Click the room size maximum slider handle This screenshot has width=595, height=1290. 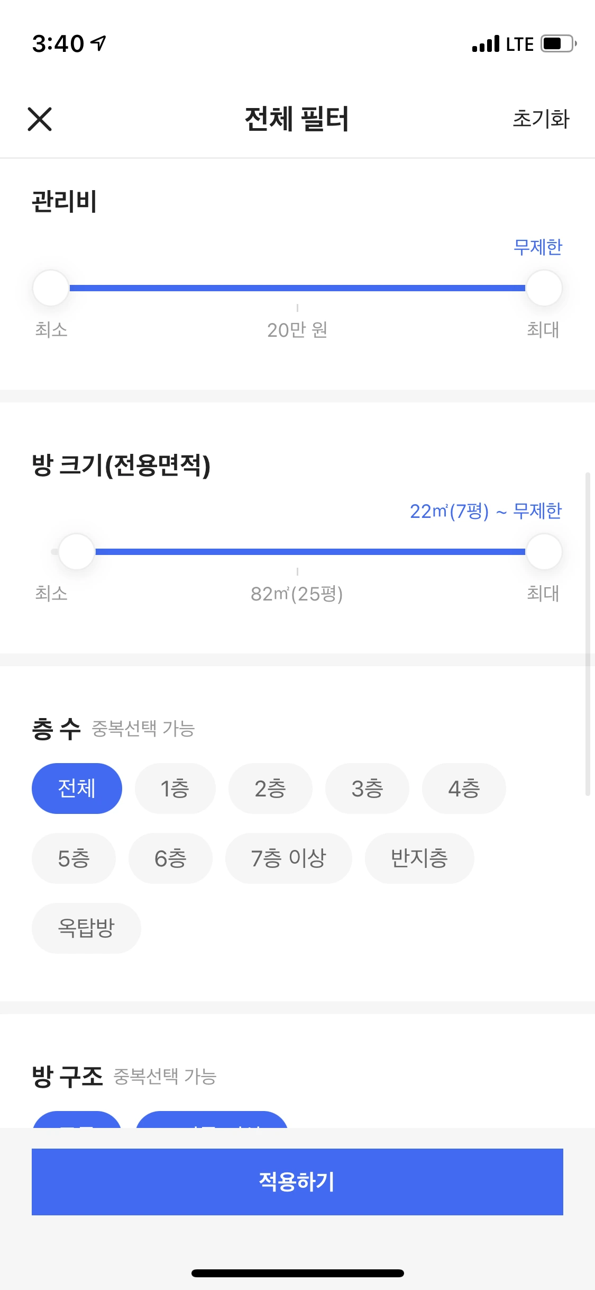[x=544, y=552]
